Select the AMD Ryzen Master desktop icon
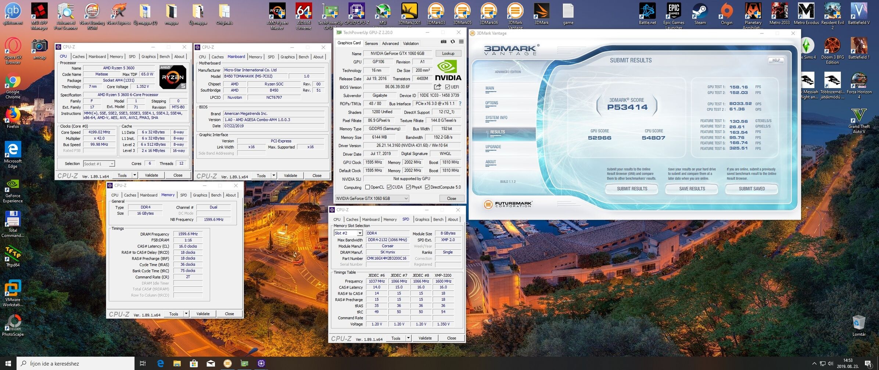This screenshot has width=879, height=370. click(277, 16)
